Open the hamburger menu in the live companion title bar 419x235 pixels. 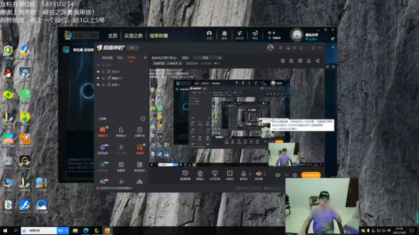coord(301,48)
